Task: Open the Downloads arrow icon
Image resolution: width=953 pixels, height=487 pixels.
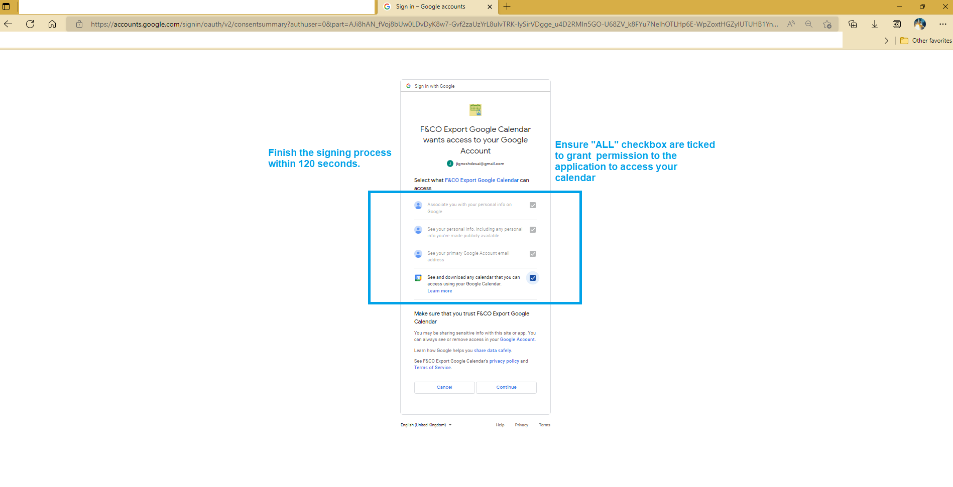Action: point(875,24)
